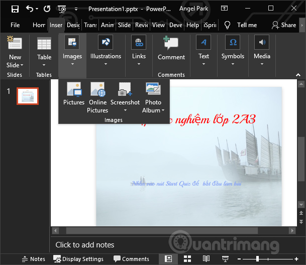Open the Developer tab
306x265 pixels.
(176, 25)
